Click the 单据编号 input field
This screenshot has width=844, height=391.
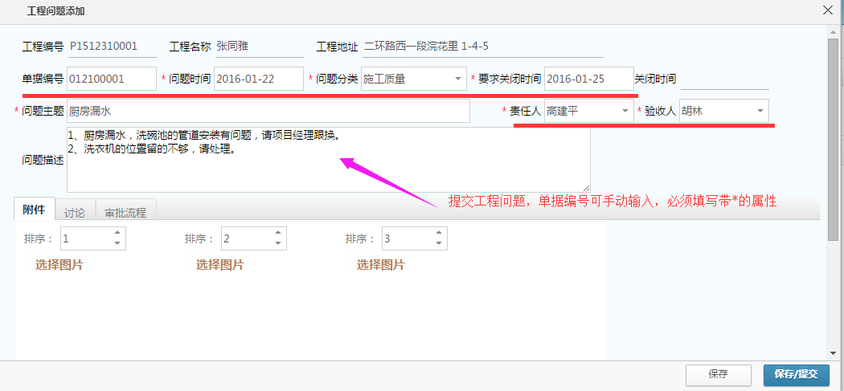click(111, 79)
